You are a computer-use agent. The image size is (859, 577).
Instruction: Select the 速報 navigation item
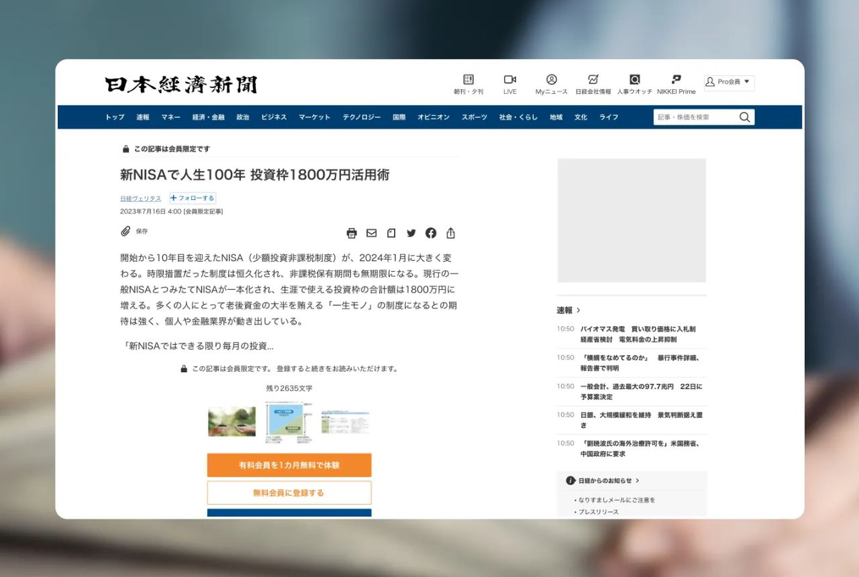pyautogui.click(x=143, y=117)
